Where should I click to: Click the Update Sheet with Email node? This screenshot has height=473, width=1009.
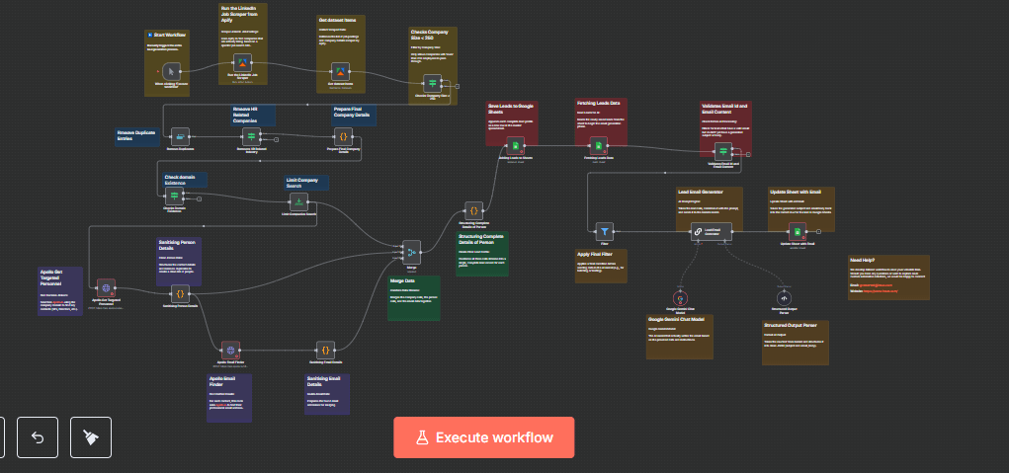pos(799,231)
